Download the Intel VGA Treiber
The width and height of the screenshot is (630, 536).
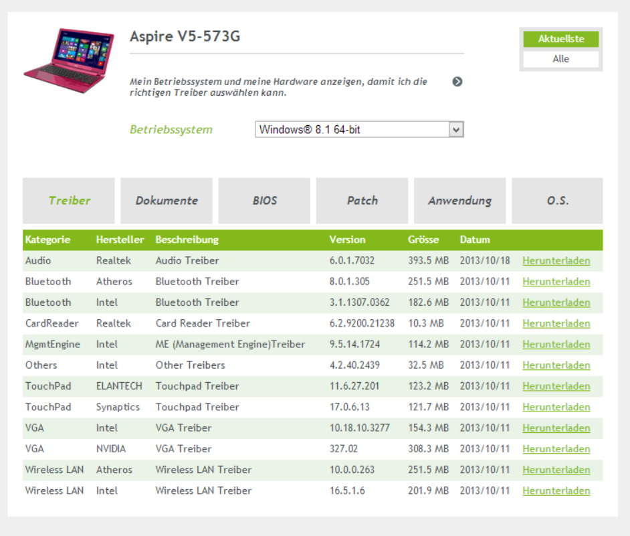pos(556,428)
